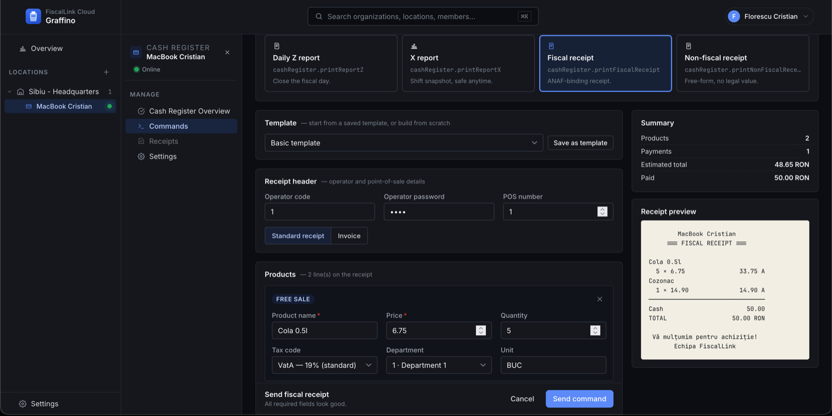
Task: Click the FREE SALE badge
Action: point(293,299)
